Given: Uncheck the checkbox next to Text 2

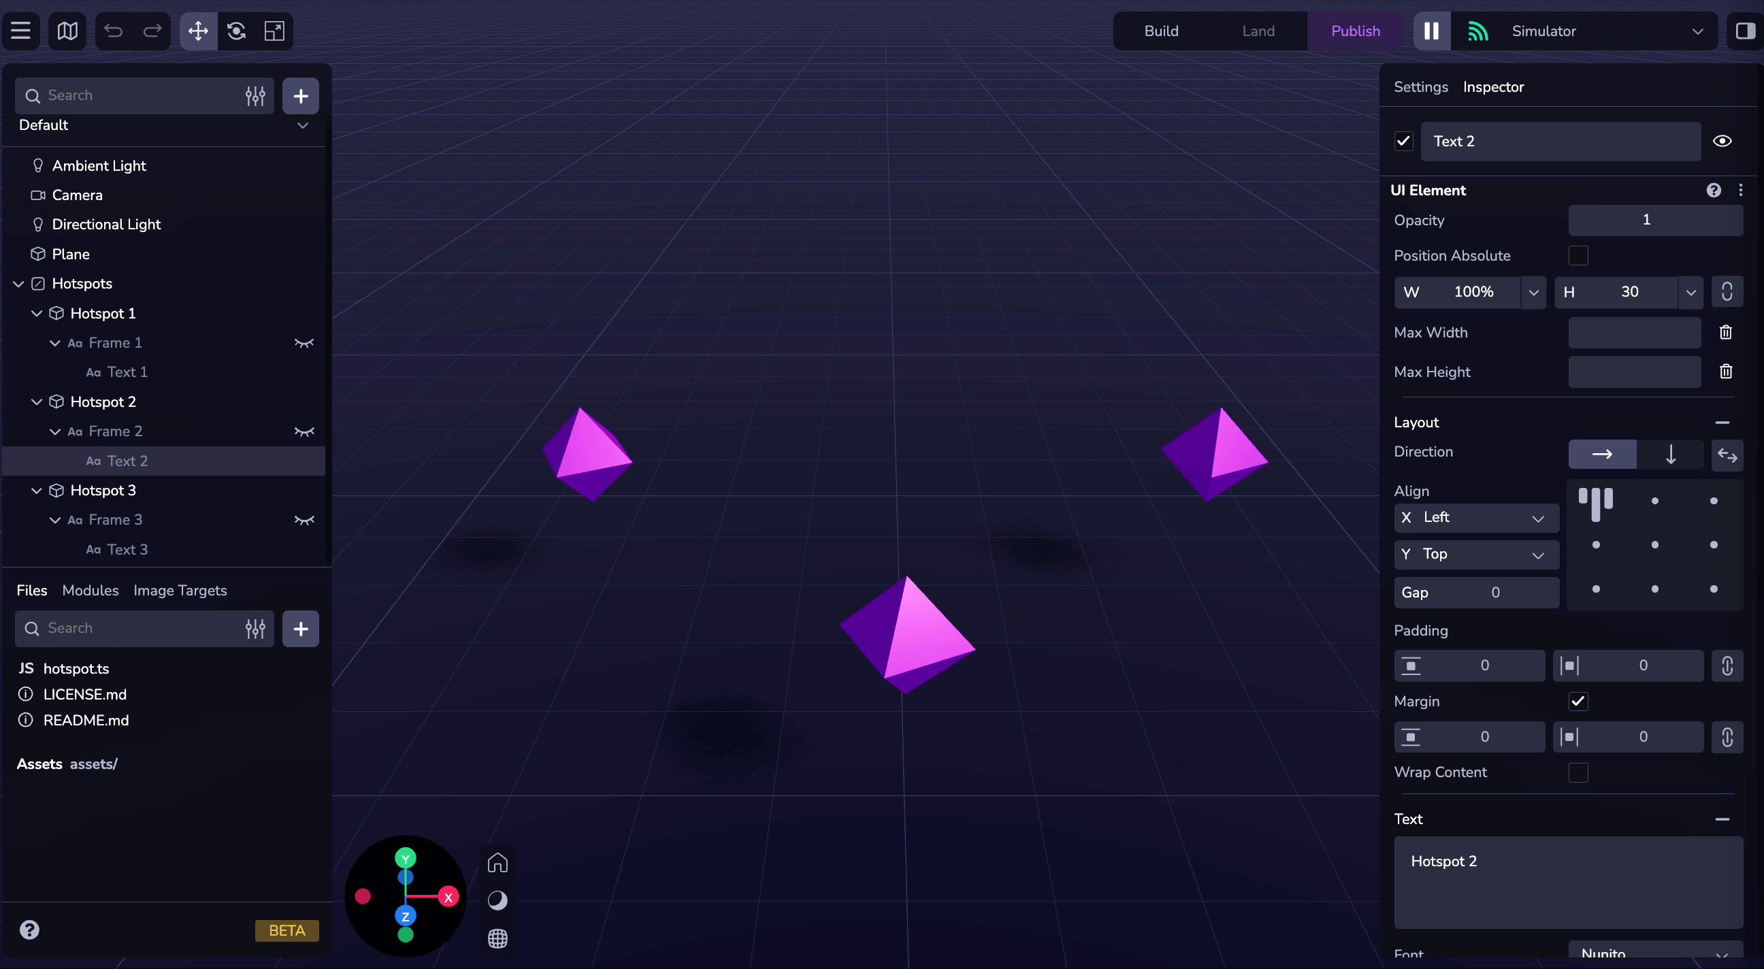Looking at the screenshot, I should (1403, 141).
